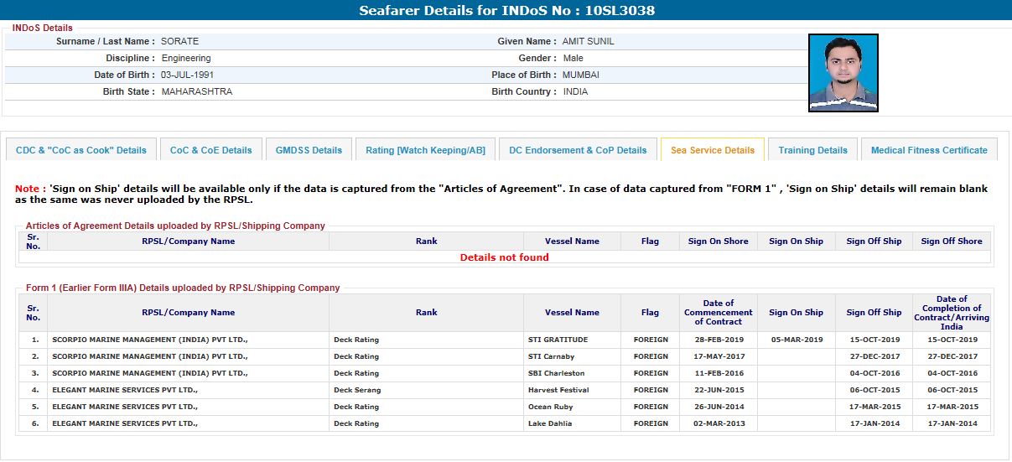The width and height of the screenshot is (1012, 462).
Task: Click the Vessel Name header in Form 1 table
Action: click(572, 313)
